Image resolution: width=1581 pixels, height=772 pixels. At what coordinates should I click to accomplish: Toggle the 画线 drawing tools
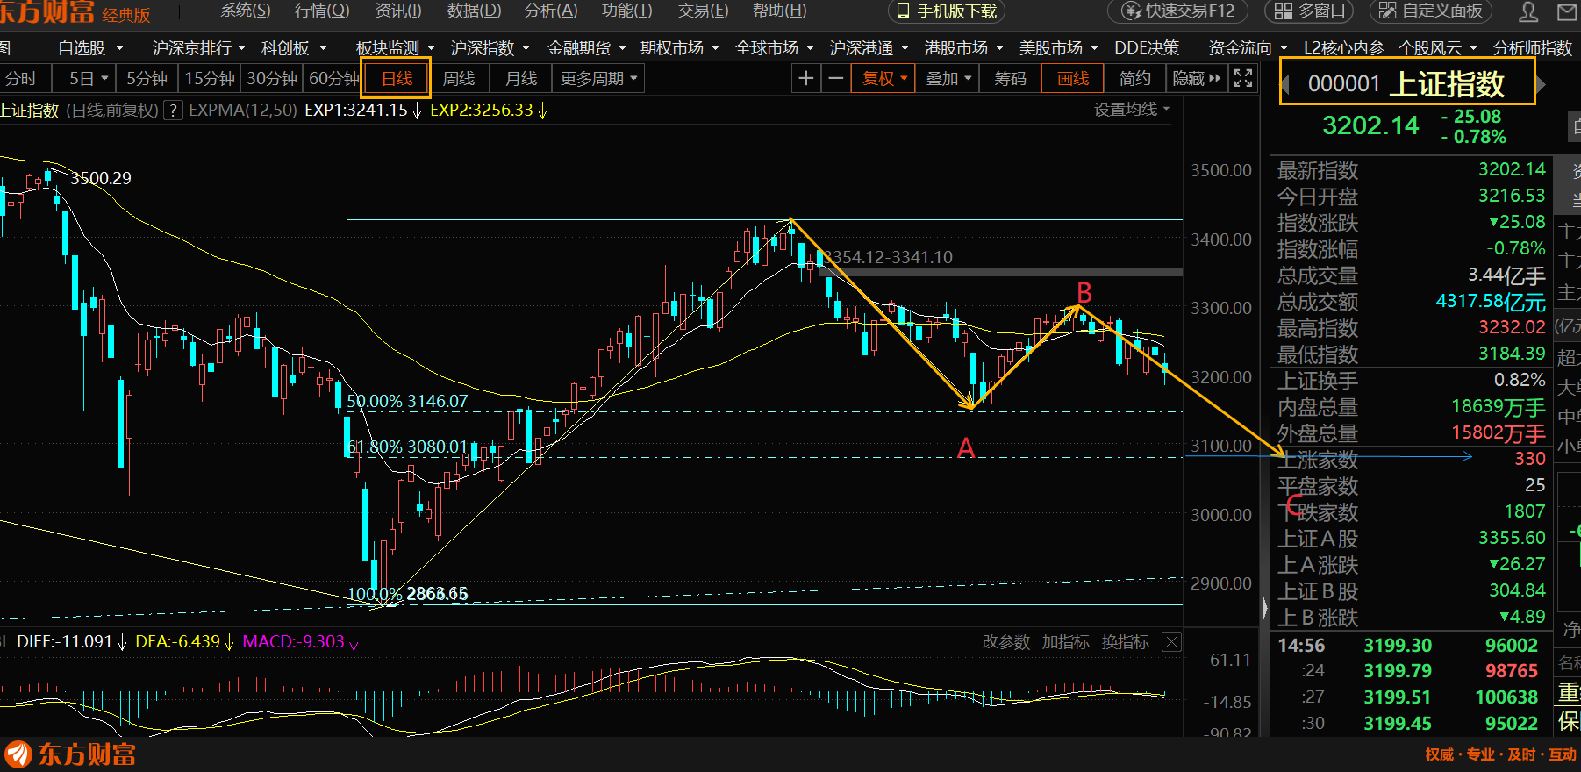(1073, 79)
